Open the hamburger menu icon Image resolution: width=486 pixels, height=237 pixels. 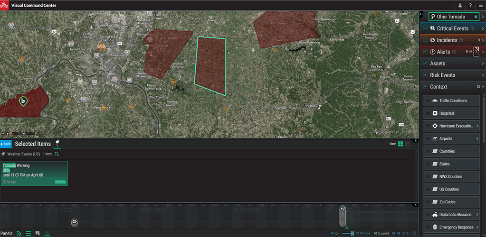click(x=480, y=5)
